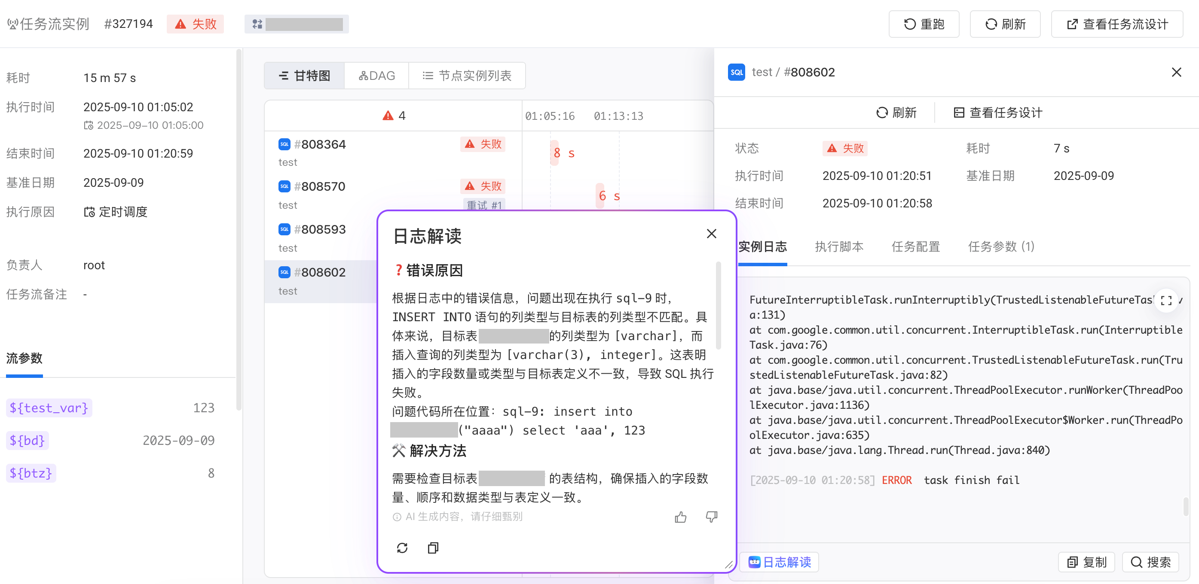
Task: Click the SQL icon of node #808593
Action: click(284, 229)
